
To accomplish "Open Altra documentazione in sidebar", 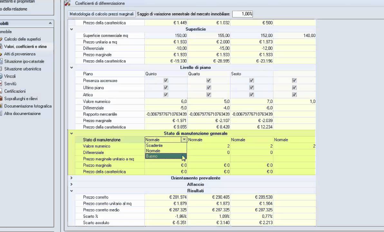I will click(x=22, y=114).
